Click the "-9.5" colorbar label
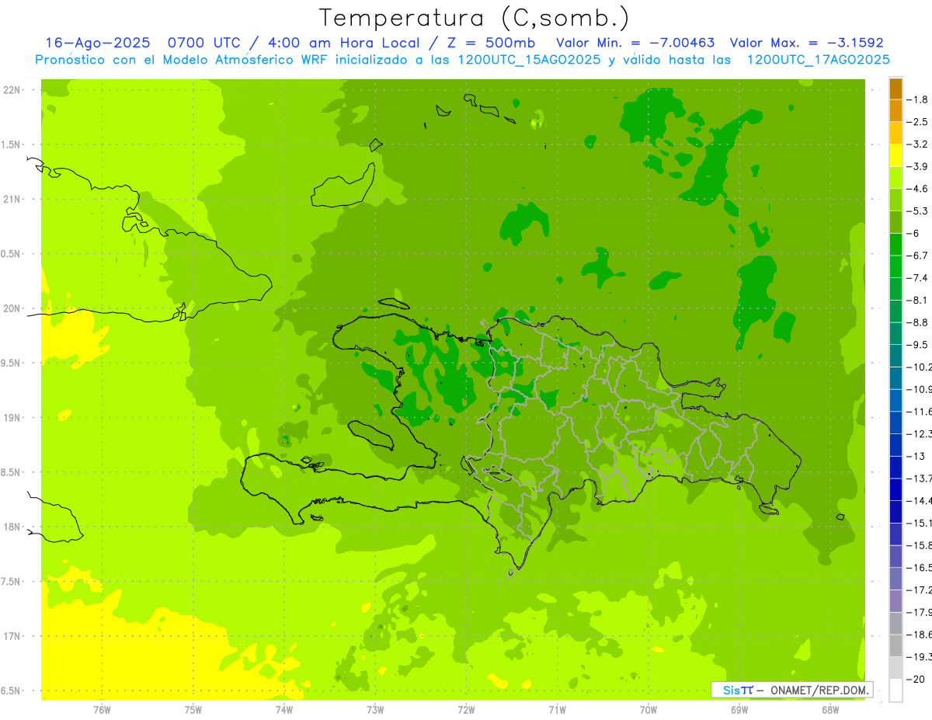Image resolution: width=932 pixels, height=720 pixels. click(x=917, y=345)
